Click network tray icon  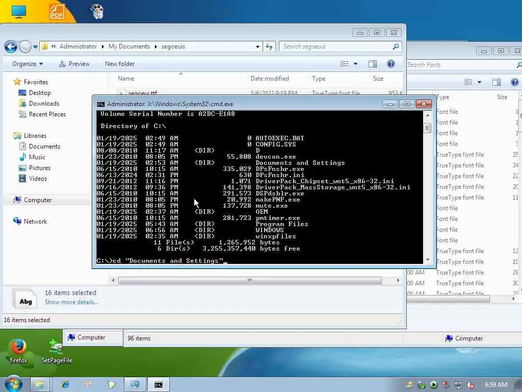click(458, 385)
